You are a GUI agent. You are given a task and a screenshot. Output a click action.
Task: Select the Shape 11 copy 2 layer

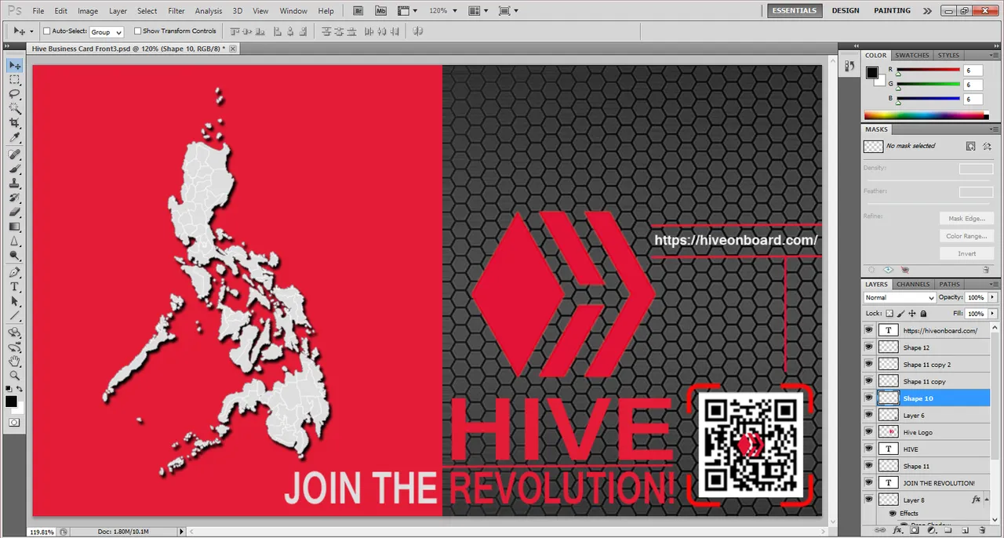pyautogui.click(x=926, y=365)
